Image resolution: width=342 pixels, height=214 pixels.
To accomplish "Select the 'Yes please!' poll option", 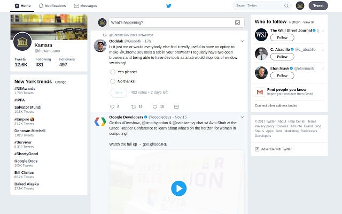I will point(113,72).
